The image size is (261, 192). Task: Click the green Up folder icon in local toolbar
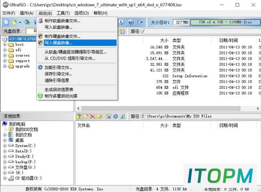pos(79,116)
